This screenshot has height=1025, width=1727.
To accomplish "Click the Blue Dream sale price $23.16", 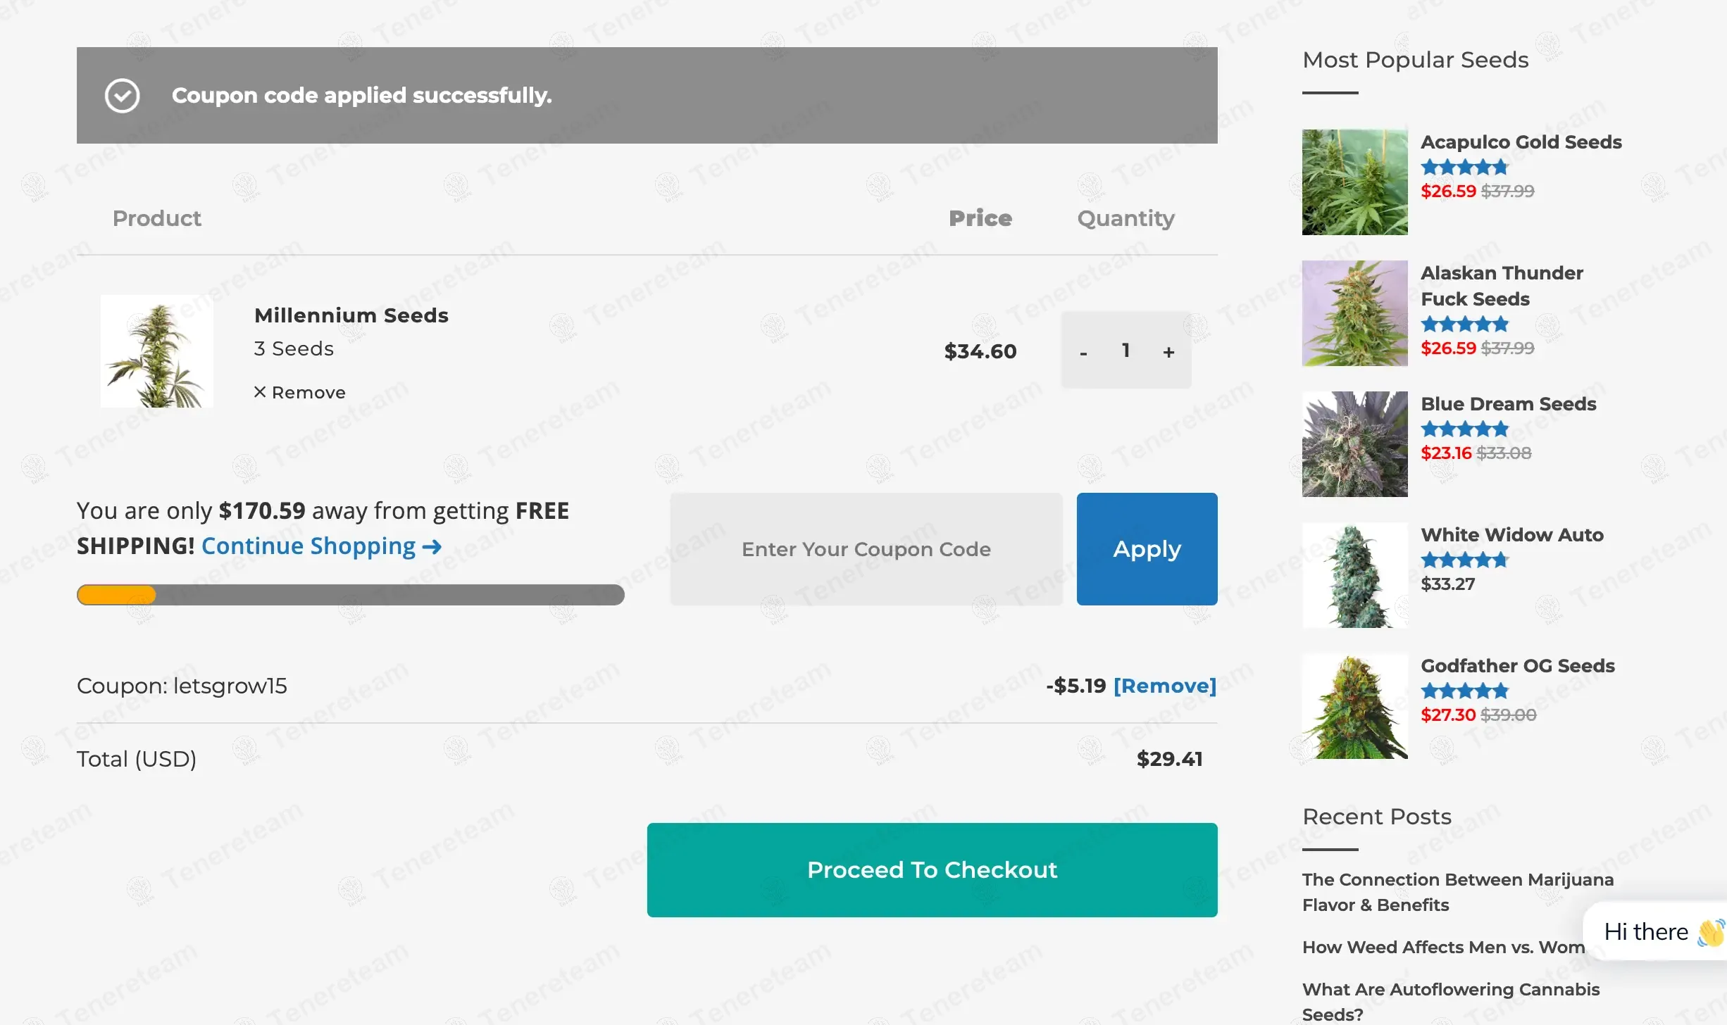I will [1446, 453].
